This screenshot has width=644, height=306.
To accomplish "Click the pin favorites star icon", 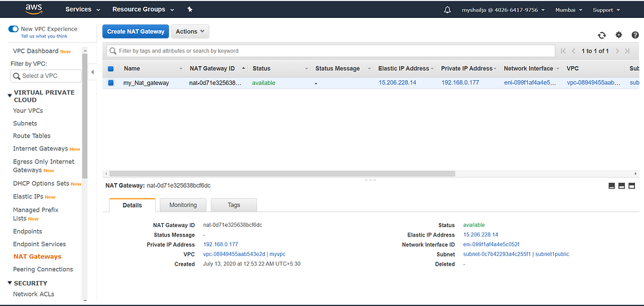I will click(190, 10).
